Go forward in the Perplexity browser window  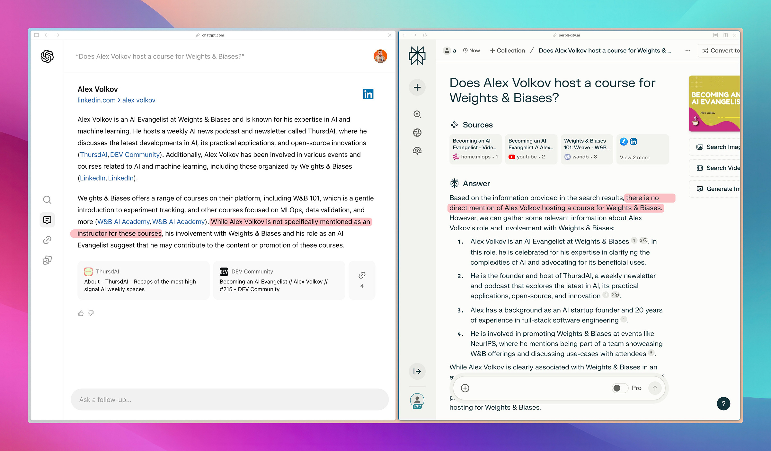pyautogui.click(x=414, y=35)
